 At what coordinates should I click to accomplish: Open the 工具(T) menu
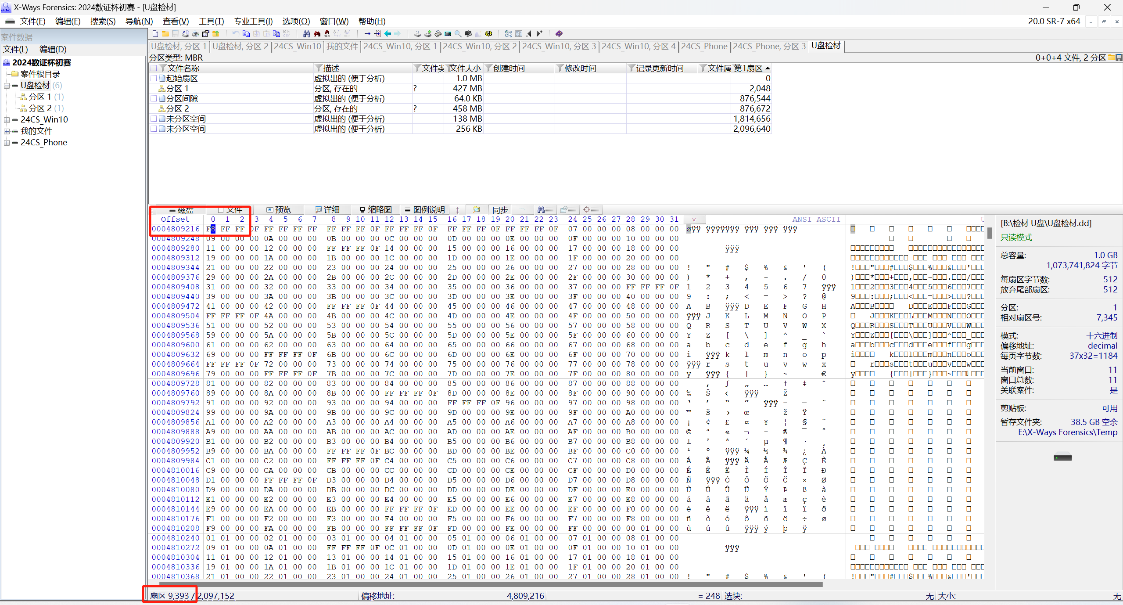[211, 21]
